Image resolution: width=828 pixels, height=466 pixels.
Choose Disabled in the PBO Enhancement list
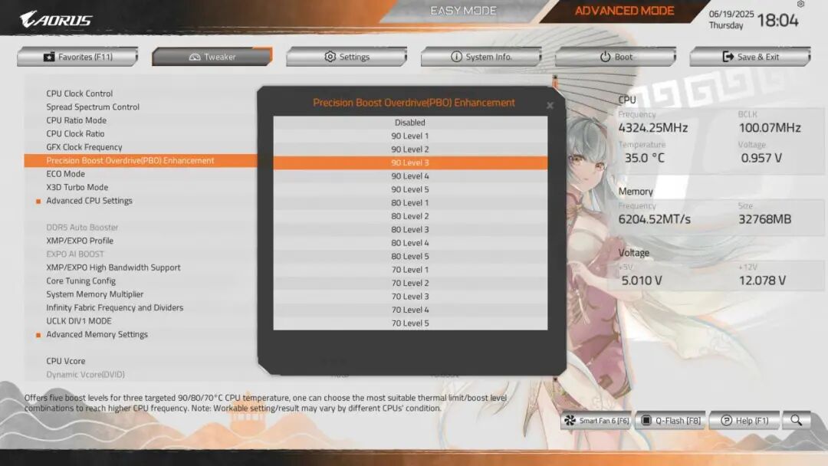(410, 122)
